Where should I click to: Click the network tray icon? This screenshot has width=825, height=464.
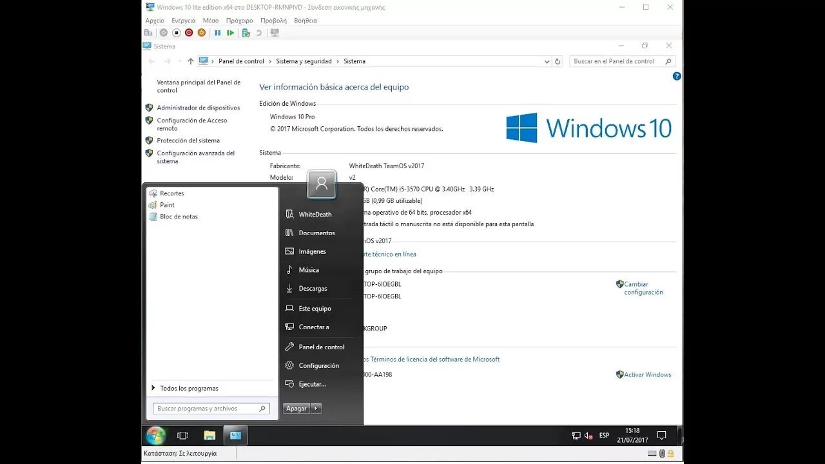tap(576, 436)
